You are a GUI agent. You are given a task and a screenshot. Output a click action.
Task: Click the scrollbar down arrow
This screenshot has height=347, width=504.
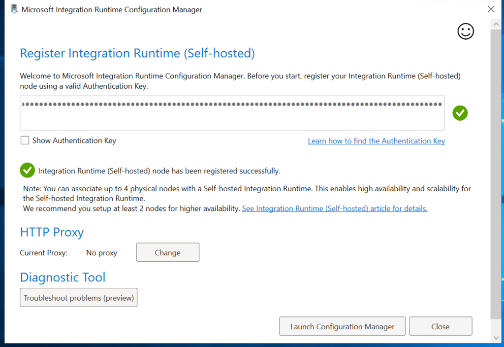coord(495,337)
